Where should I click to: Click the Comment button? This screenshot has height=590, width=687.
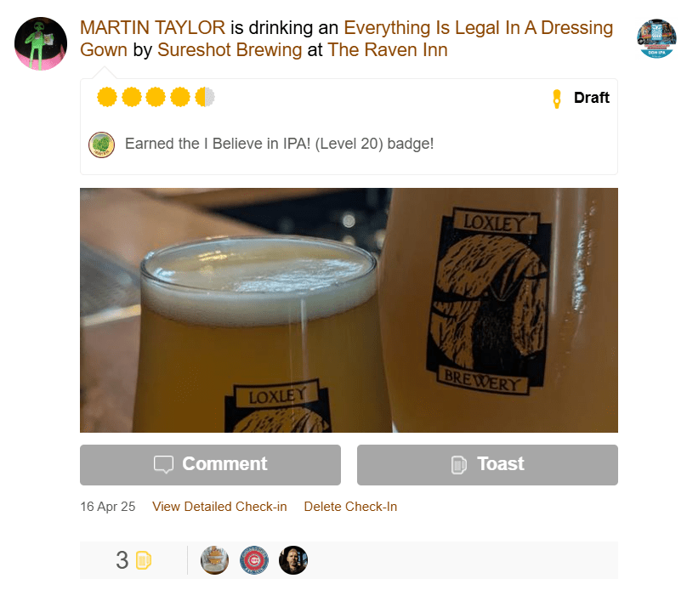point(210,465)
